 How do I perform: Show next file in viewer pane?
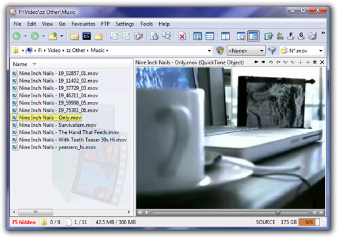pyautogui.click(x=263, y=62)
